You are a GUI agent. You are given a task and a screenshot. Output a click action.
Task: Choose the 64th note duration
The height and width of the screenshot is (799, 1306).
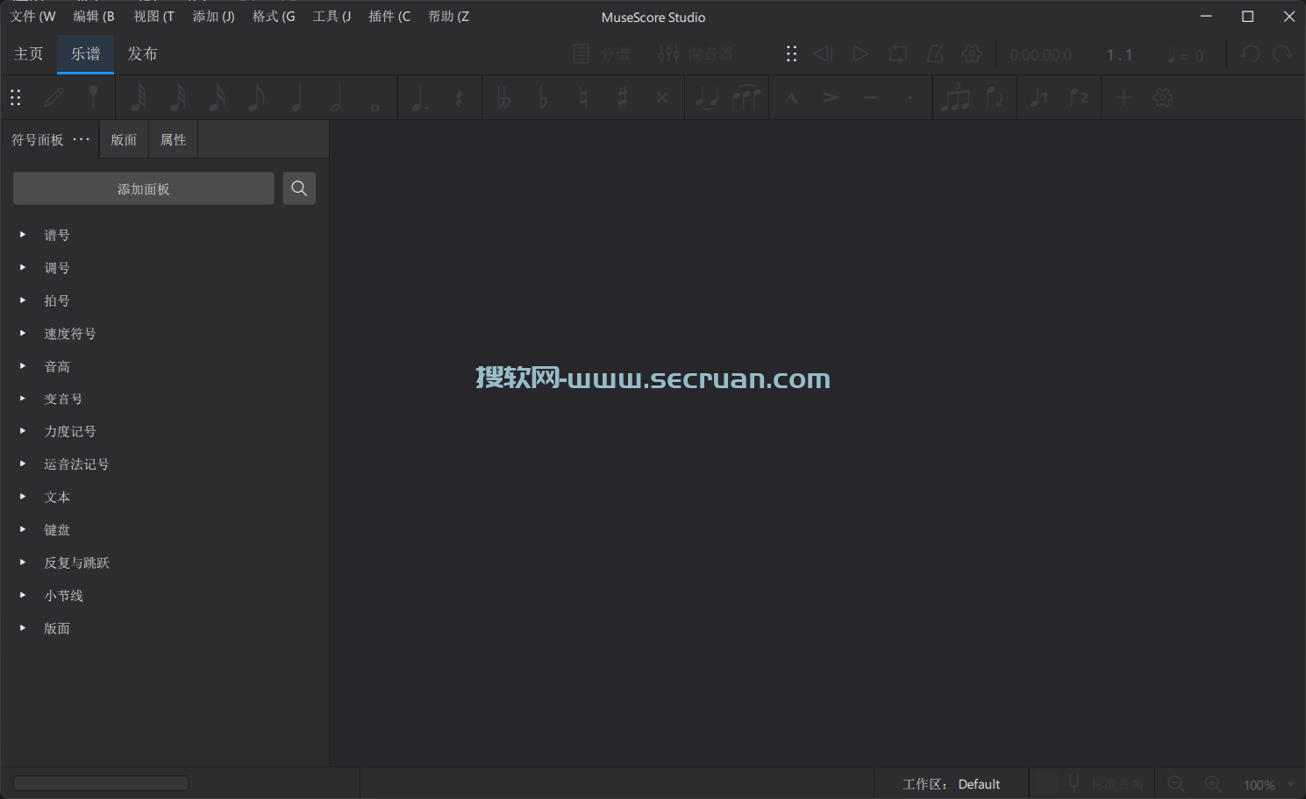[138, 97]
